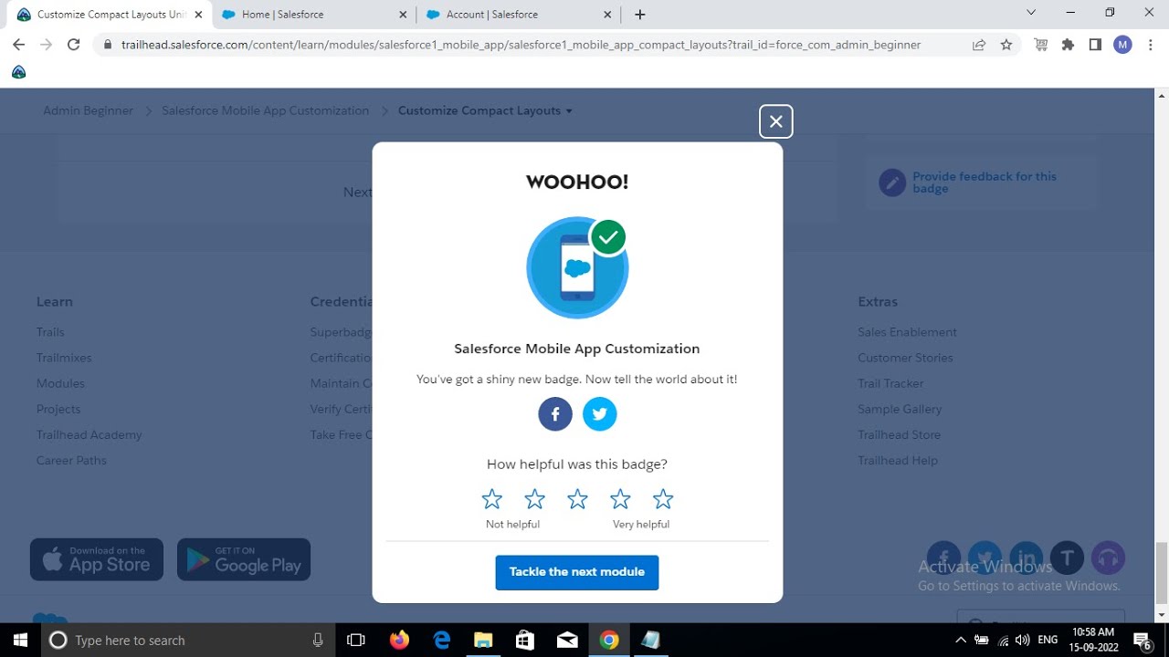Open Extensions puzzle icon

(1068, 45)
